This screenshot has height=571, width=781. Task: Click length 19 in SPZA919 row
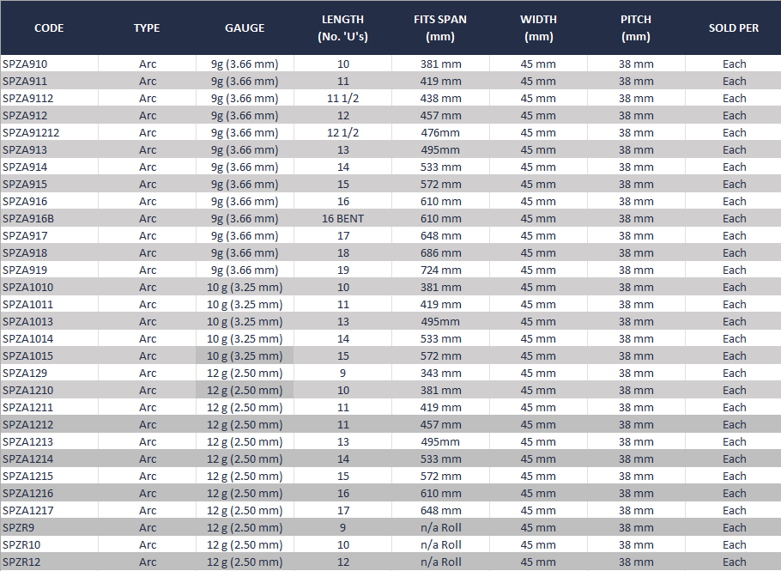click(342, 270)
